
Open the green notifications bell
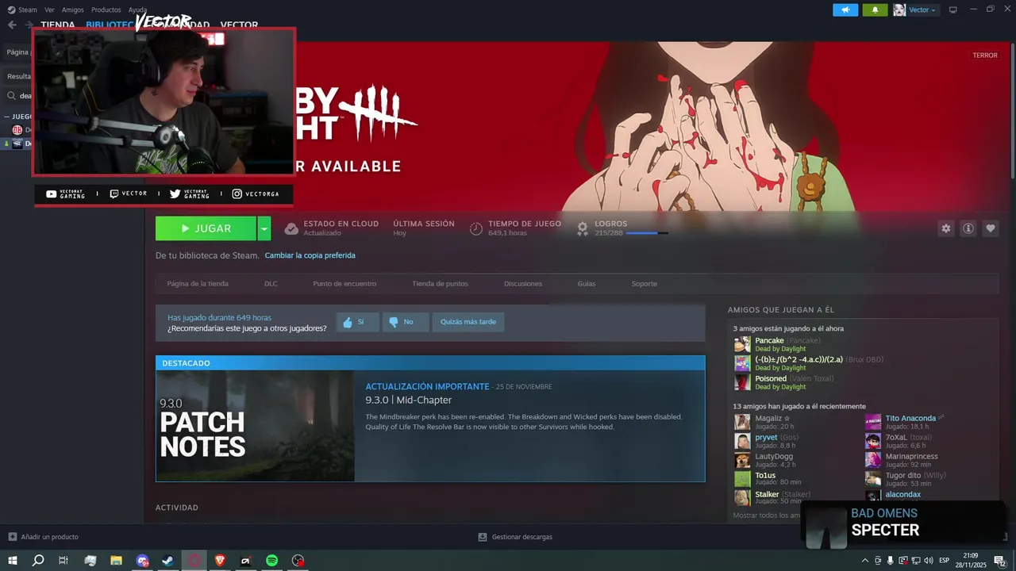[875, 10]
